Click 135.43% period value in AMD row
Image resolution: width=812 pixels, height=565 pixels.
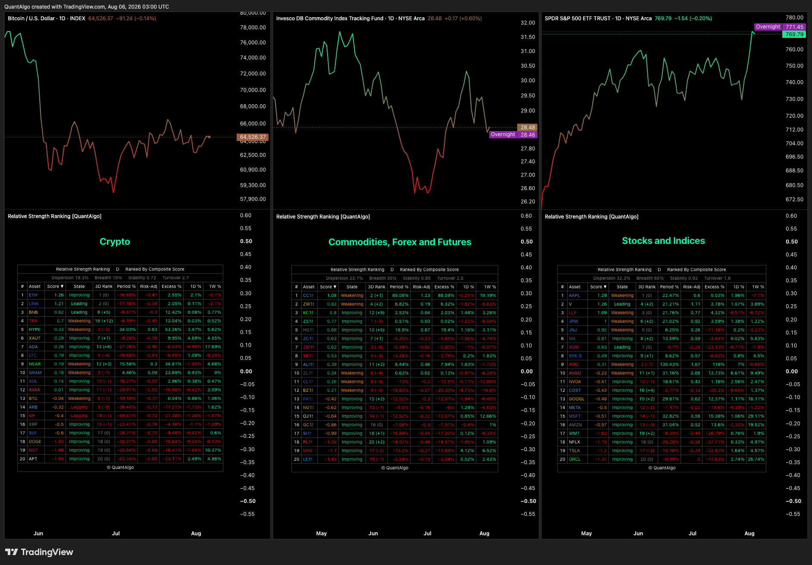click(x=670, y=365)
